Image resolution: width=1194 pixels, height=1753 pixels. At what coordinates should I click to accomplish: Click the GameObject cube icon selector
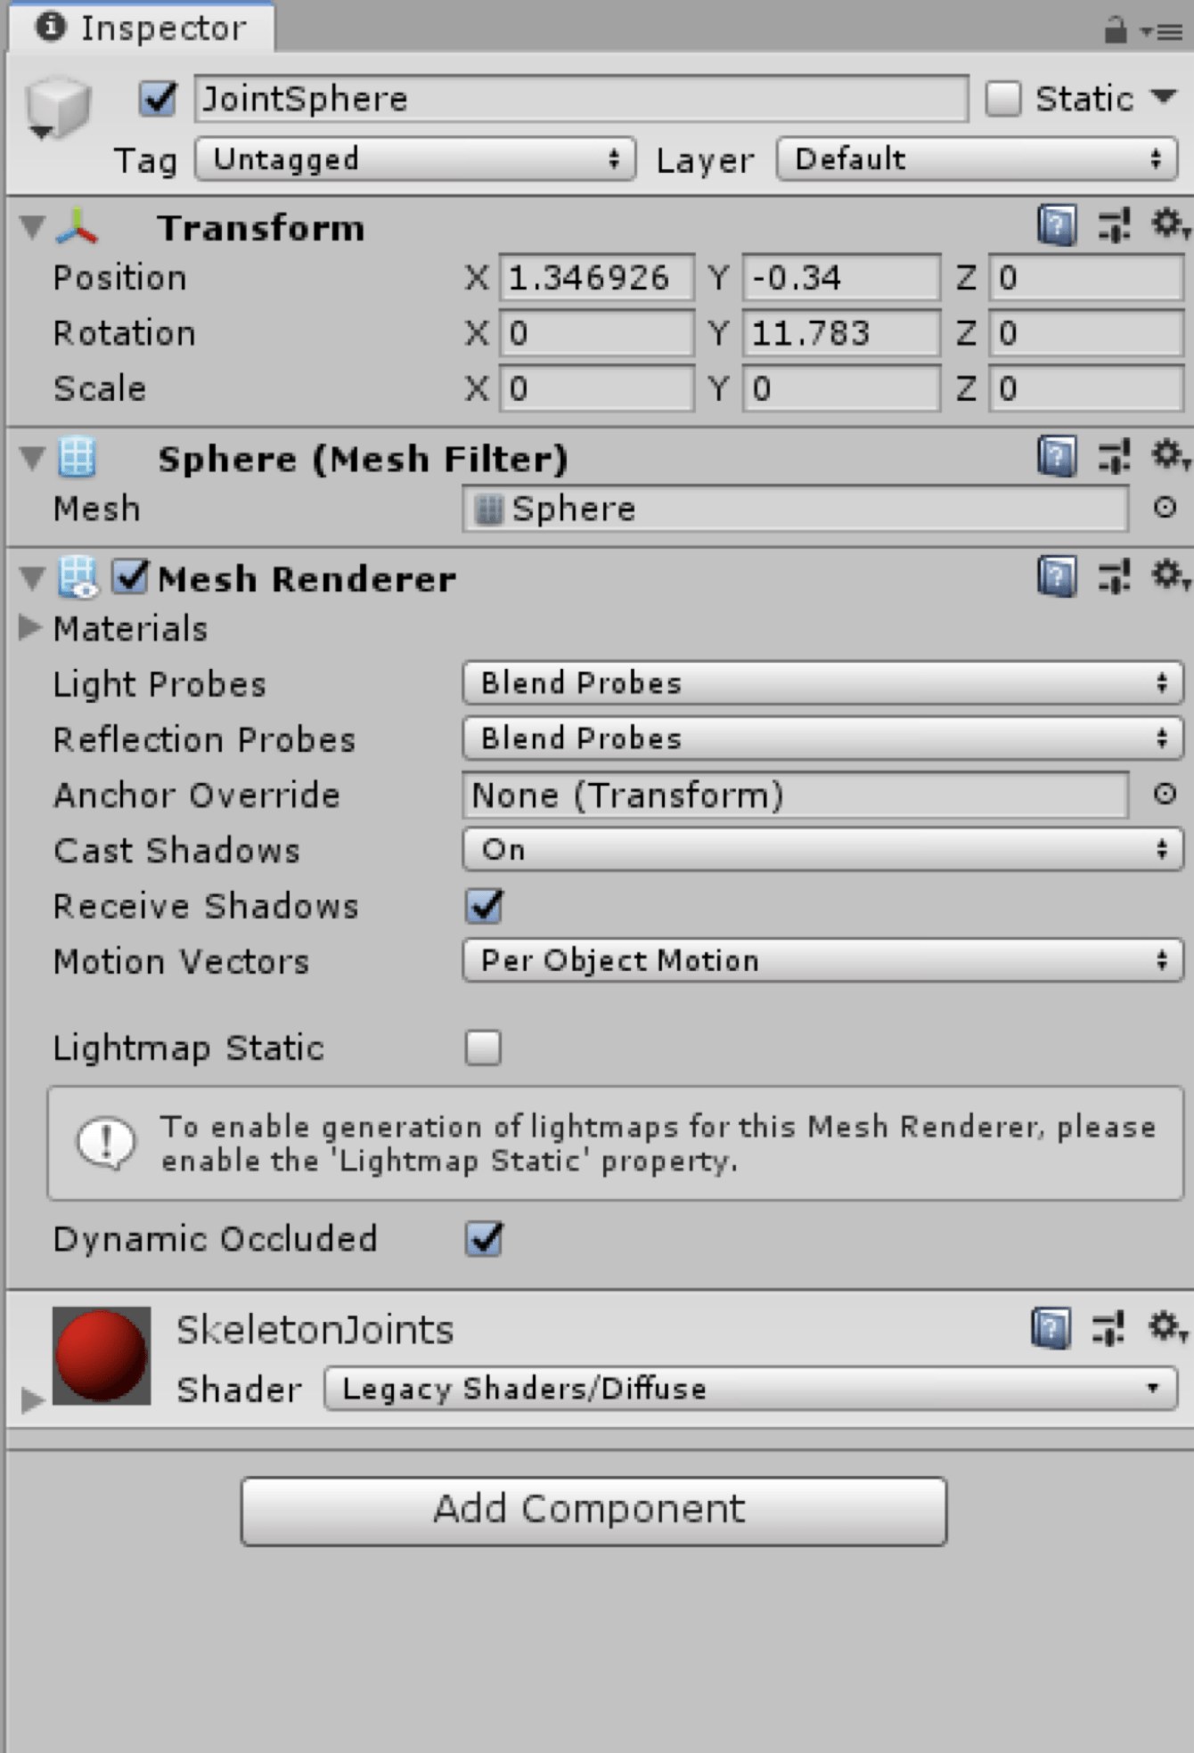57,109
